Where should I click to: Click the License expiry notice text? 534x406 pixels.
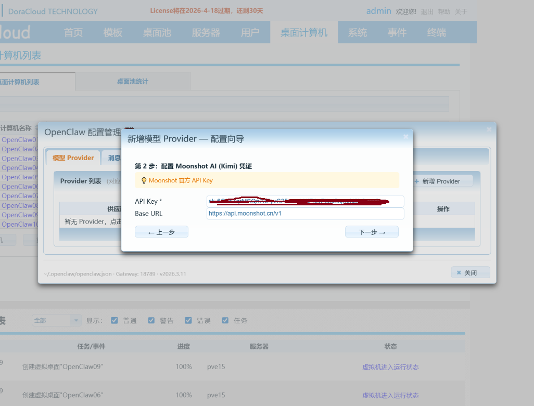tap(207, 11)
